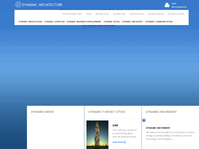
Task: Click the UAE heading
Action: click(115, 125)
